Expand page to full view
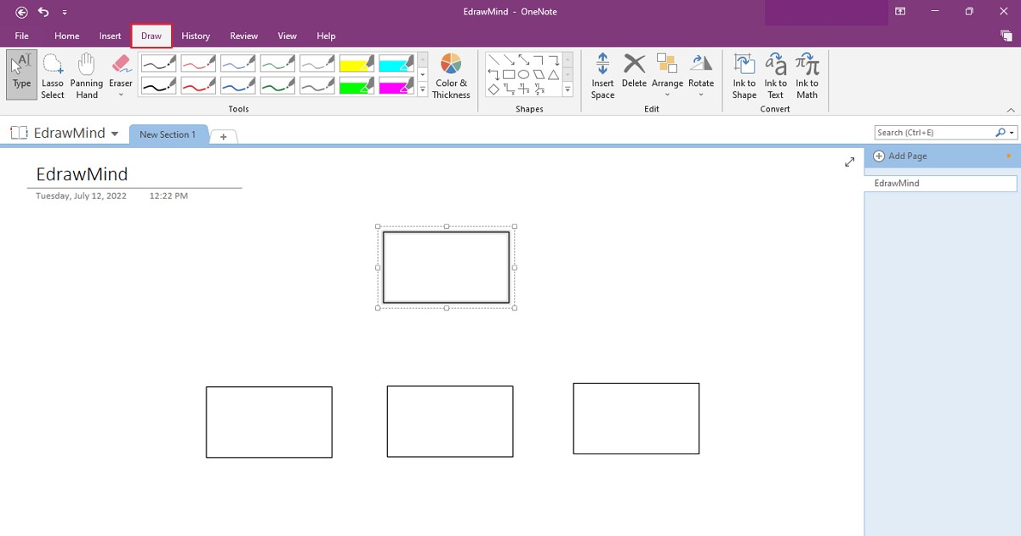This screenshot has height=536, width=1021. (x=849, y=162)
